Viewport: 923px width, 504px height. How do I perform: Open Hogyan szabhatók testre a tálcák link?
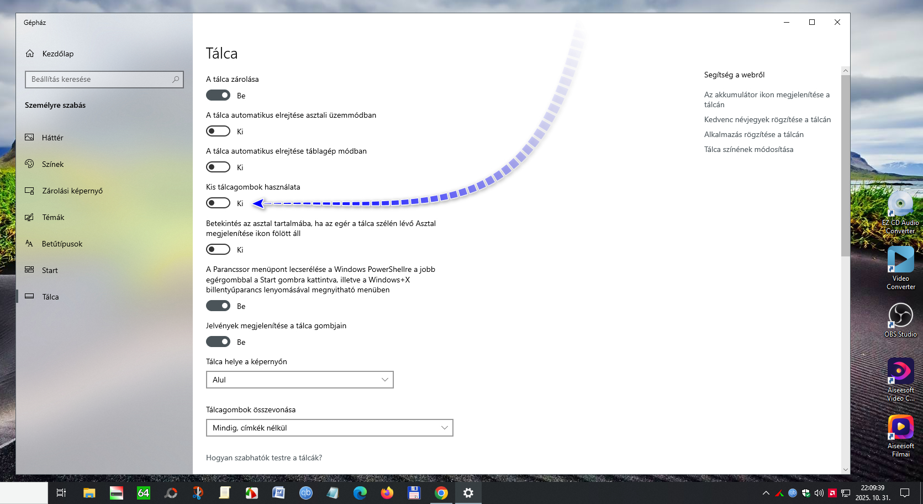[x=264, y=458]
